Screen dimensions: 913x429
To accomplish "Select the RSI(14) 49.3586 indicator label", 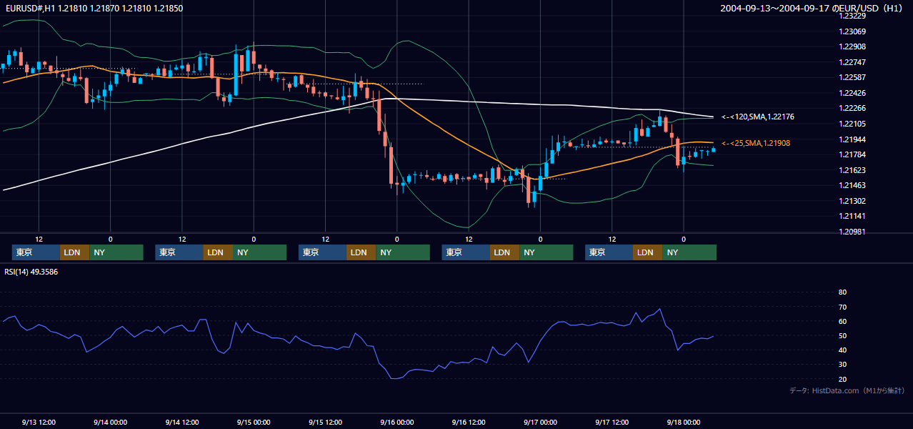I will [x=31, y=272].
